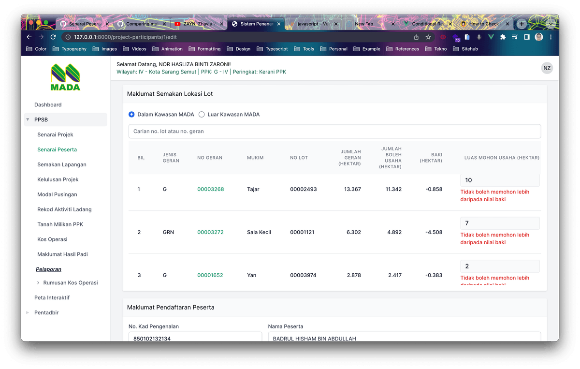The image size is (580, 369).
Task: Bookmark this page with the star icon
Action: [428, 37]
